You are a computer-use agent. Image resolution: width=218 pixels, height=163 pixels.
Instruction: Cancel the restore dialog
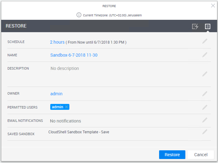200,155
